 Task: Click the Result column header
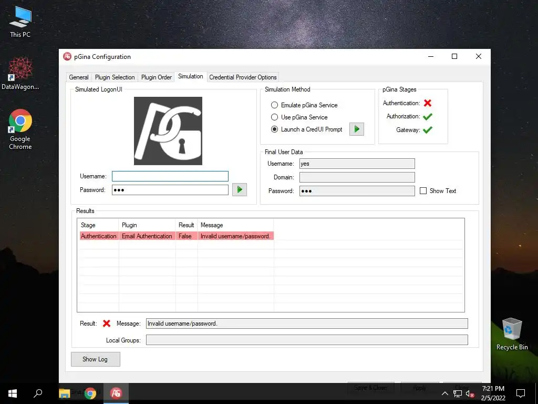[x=187, y=225]
